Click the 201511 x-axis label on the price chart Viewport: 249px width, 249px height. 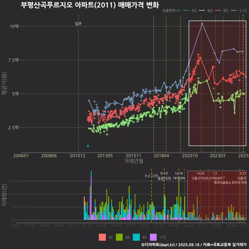click(x=133, y=156)
